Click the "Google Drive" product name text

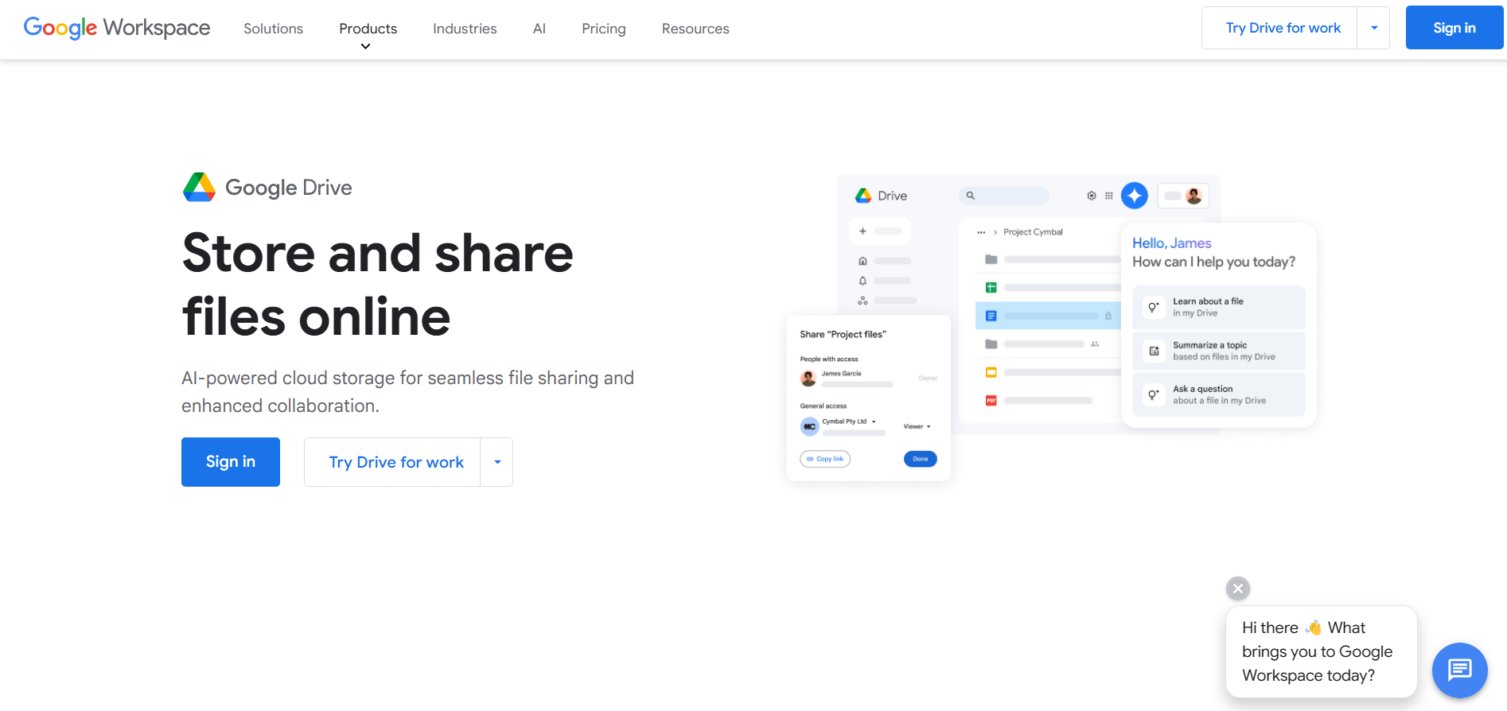point(289,188)
